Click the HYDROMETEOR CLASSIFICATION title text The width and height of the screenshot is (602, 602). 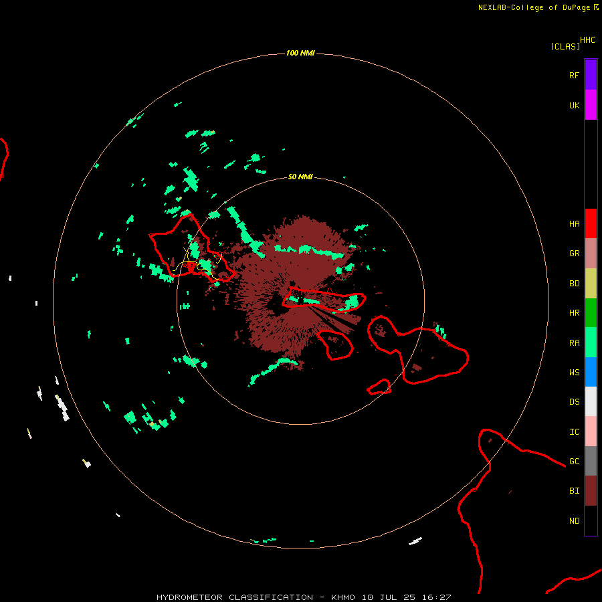click(235, 597)
